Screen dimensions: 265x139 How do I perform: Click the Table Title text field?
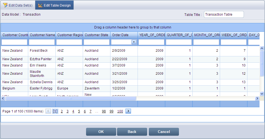[x=224, y=15]
